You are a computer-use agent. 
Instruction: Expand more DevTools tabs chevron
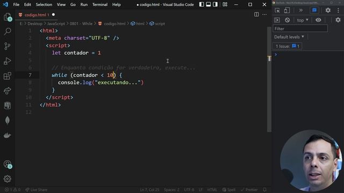[301, 10]
